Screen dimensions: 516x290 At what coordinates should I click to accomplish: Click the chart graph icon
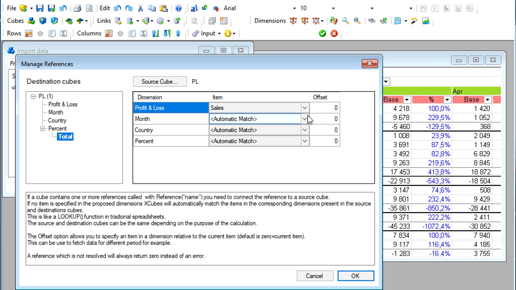coord(426,21)
